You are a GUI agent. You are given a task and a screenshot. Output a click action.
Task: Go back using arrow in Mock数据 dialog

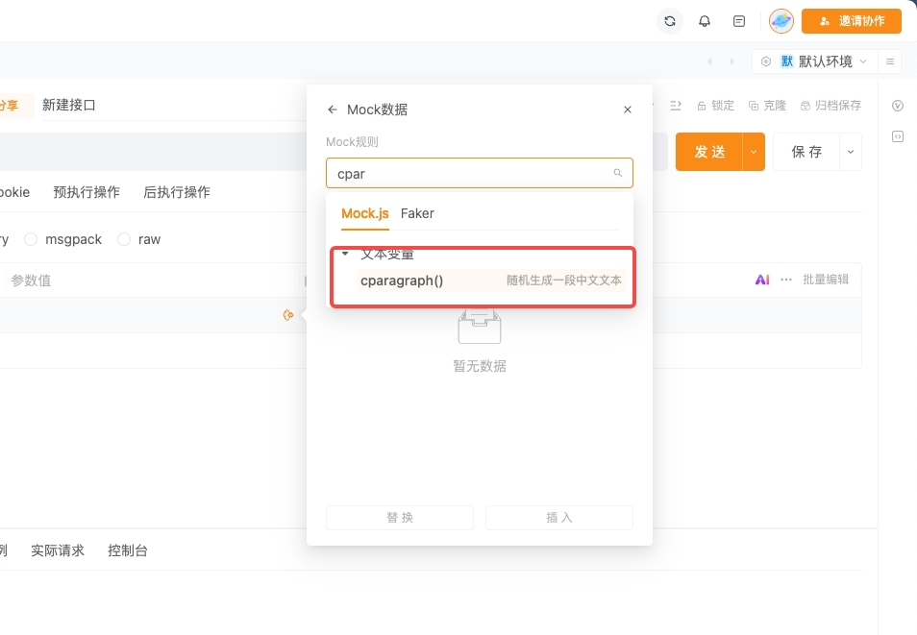pos(333,110)
